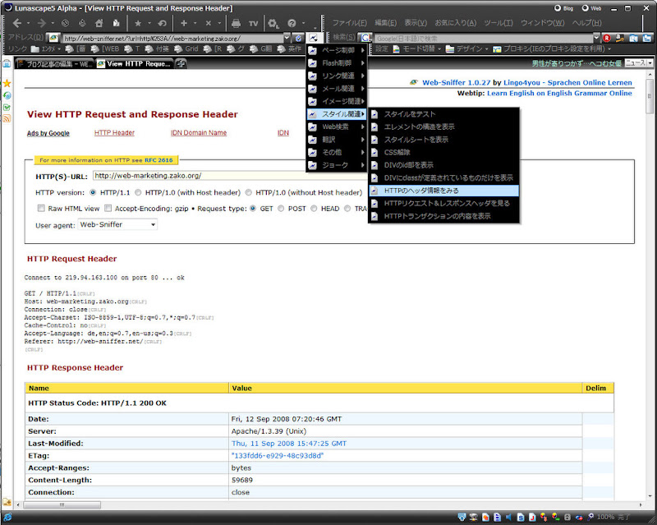Open the RFC 2616 link
Image resolution: width=657 pixels, height=525 pixels.
pos(159,159)
